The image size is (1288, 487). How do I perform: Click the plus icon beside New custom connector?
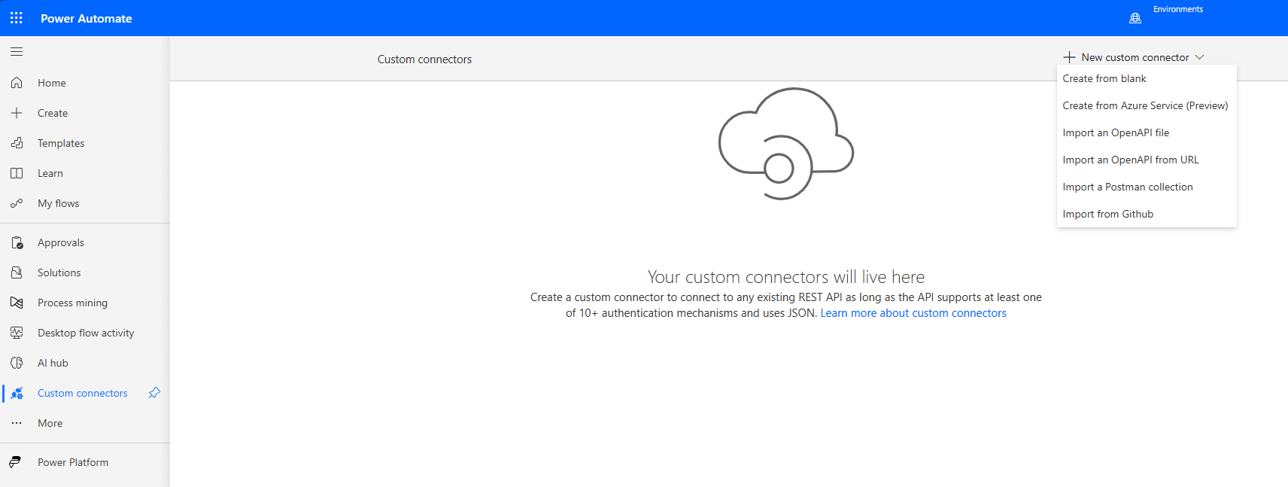pyautogui.click(x=1069, y=57)
